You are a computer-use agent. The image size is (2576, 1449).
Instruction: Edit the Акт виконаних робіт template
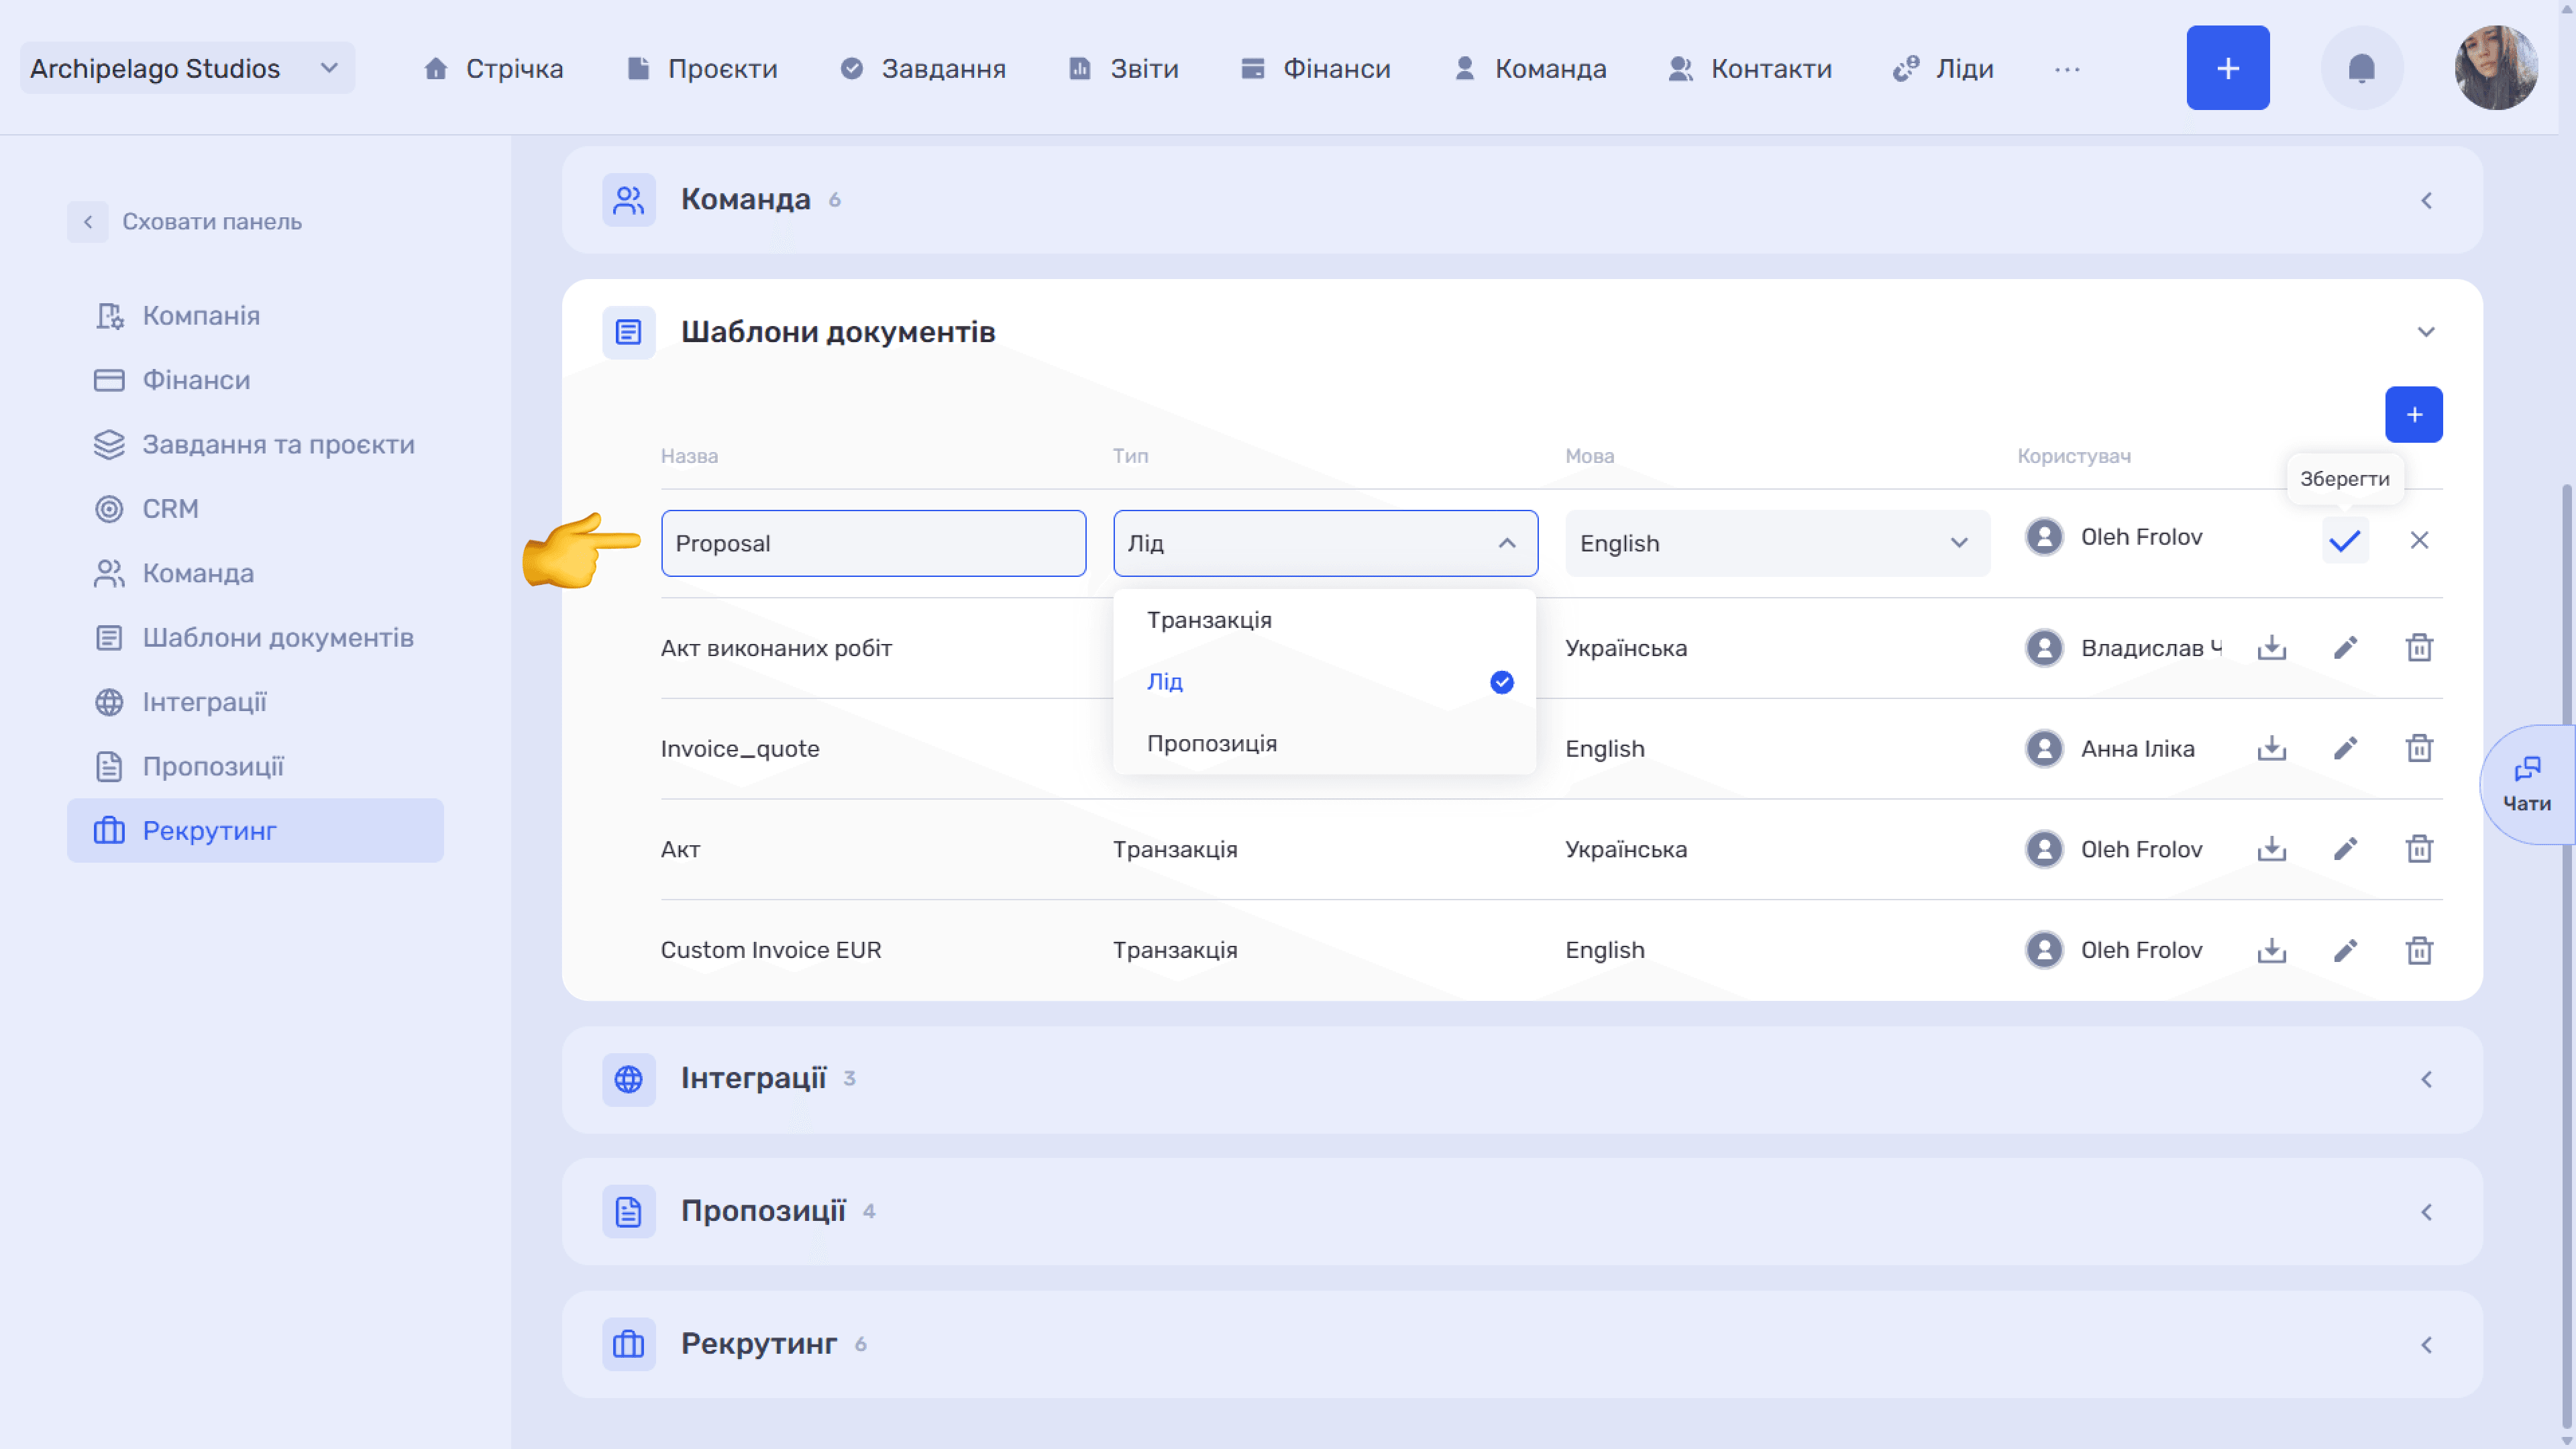pyautogui.click(x=2345, y=648)
